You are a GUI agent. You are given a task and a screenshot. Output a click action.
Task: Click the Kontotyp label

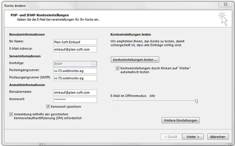(16, 63)
